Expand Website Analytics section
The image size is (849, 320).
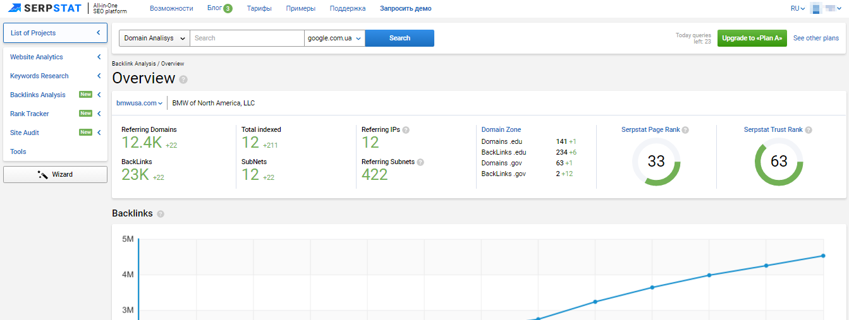pos(99,57)
